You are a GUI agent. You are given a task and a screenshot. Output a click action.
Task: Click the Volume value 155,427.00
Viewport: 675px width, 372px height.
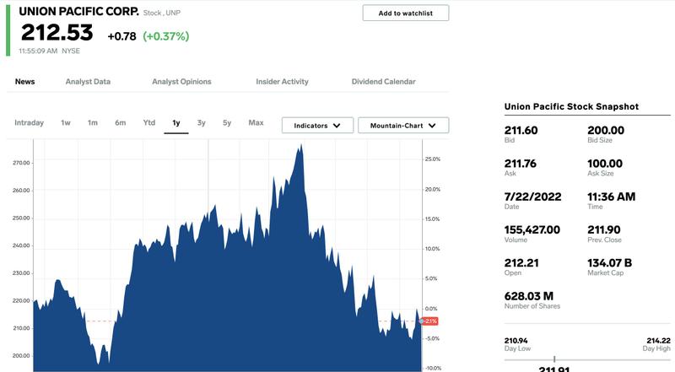tap(532, 230)
